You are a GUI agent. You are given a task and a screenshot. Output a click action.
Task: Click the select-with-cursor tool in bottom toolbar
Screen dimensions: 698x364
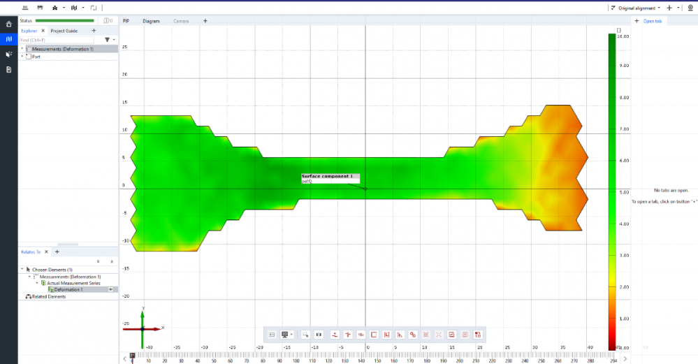[305, 335]
